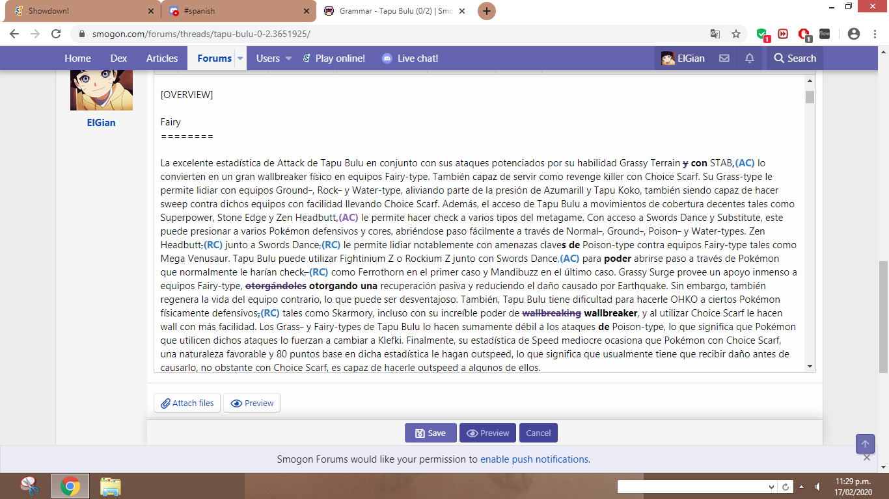Viewport: 889px width, 499px height.
Task: Open the inbox envelope icon
Action: [724, 58]
